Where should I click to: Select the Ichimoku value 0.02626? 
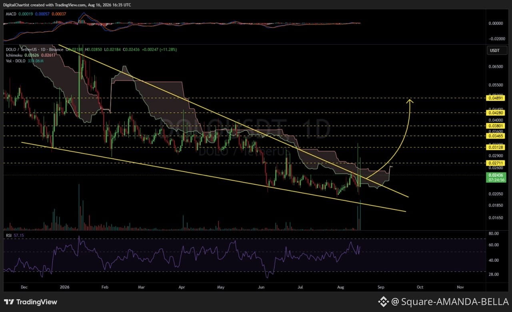pyautogui.click(x=32, y=55)
